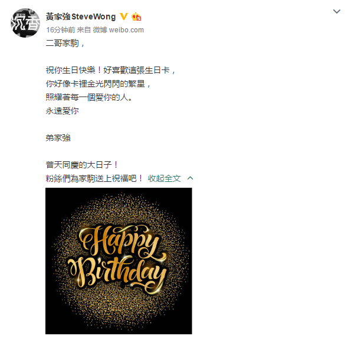345x339 pixels.
Task: Click the 黃家強SteveWong profile avatar
Action: point(25,23)
